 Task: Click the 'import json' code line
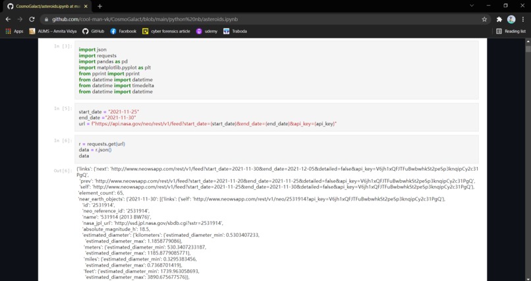[92, 49]
